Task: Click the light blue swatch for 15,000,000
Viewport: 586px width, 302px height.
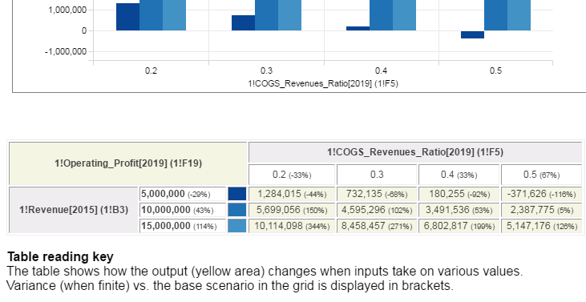Action: pos(237,226)
